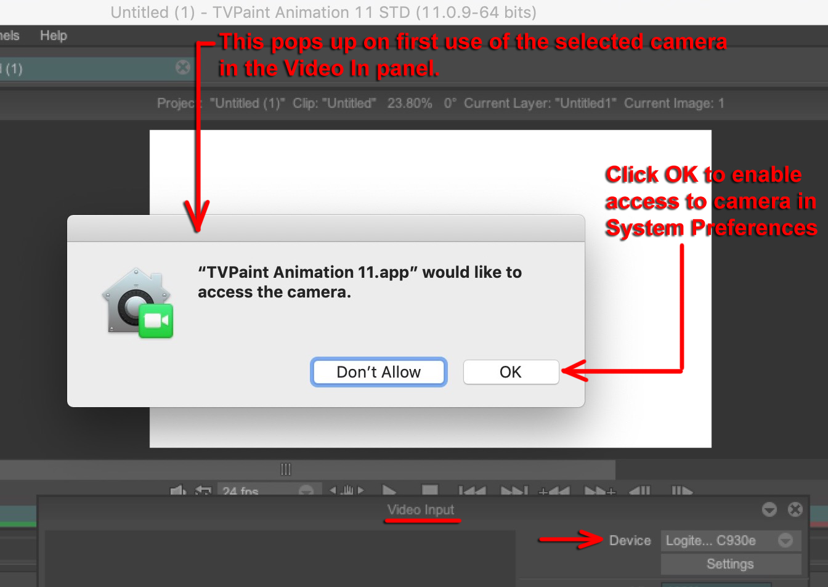Screen dimensions: 828x587
Task: Click the camera access message text
Action: point(360,282)
